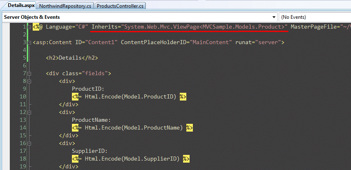The width and height of the screenshot is (351, 170).
Task: Click the closing </div> on line 15
Action: (69, 135)
